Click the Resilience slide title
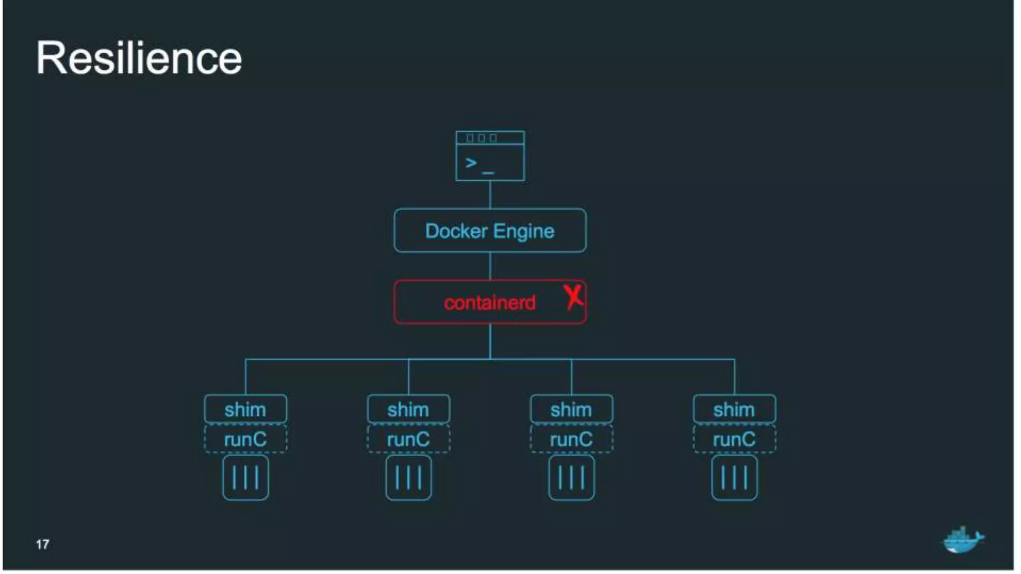The image size is (1021, 574). click(x=139, y=58)
